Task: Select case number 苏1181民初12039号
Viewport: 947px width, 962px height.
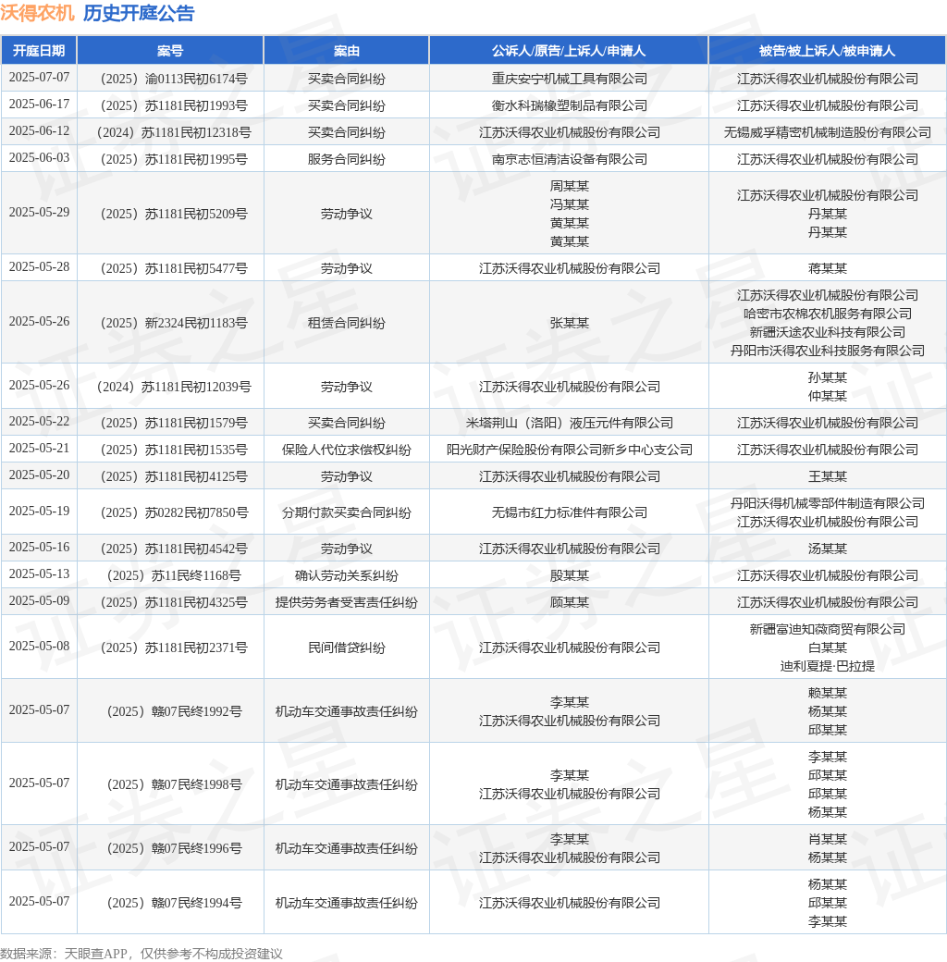Action: (x=174, y=387)
